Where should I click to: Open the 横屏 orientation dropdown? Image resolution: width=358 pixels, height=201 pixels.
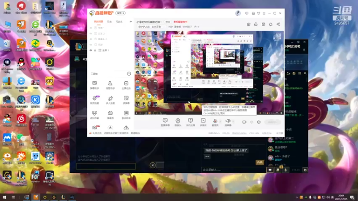(x=120, y=13)
